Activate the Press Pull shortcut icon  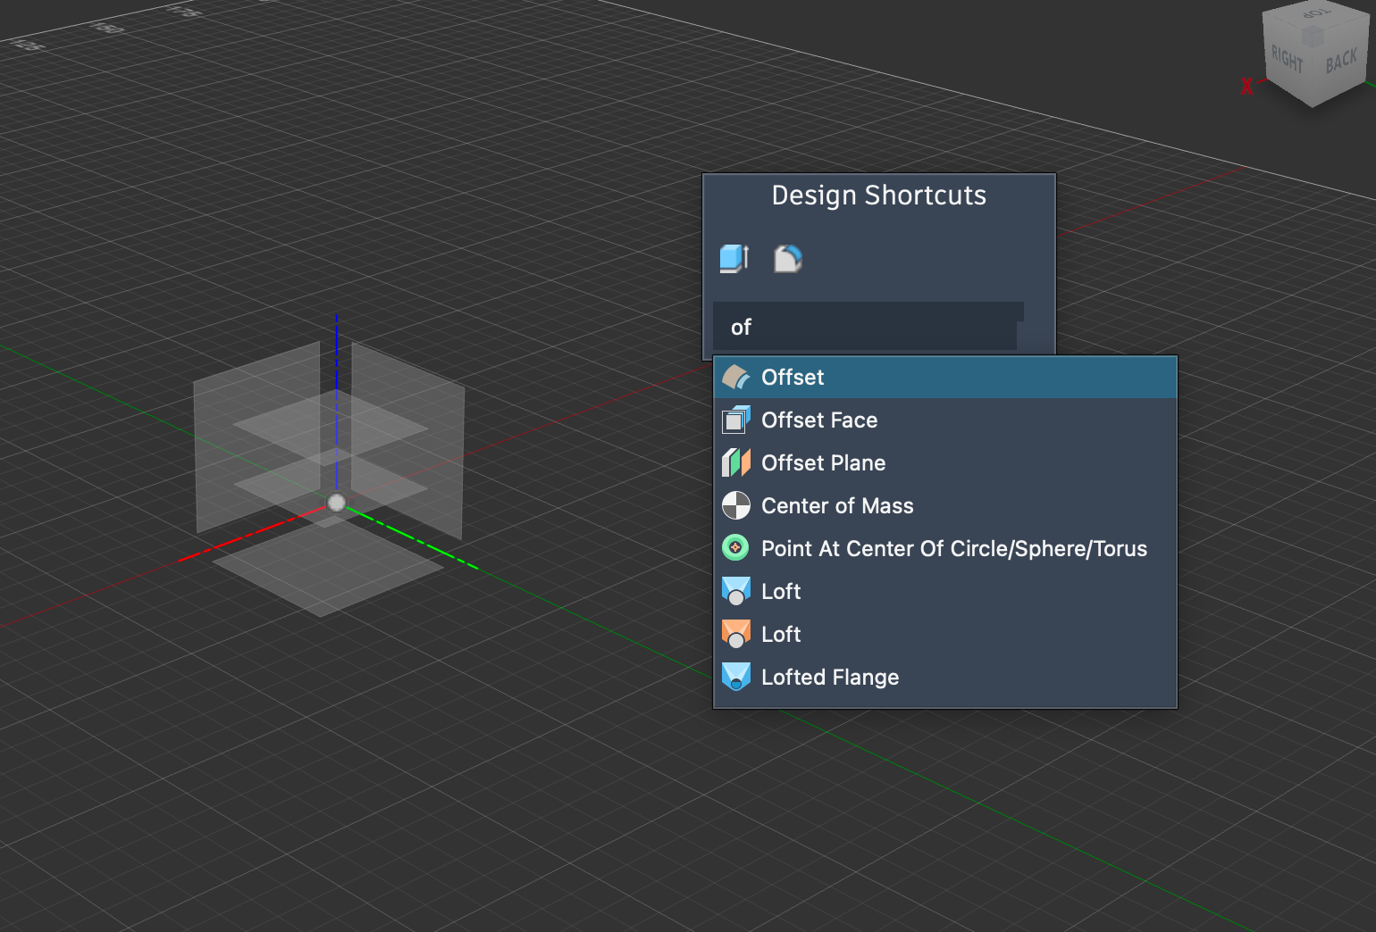tap(734, 259)
